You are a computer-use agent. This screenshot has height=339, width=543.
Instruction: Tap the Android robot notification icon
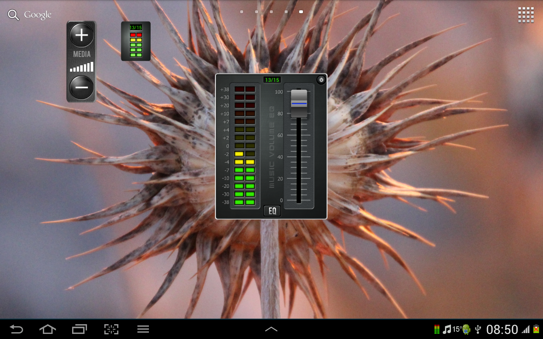467,329
